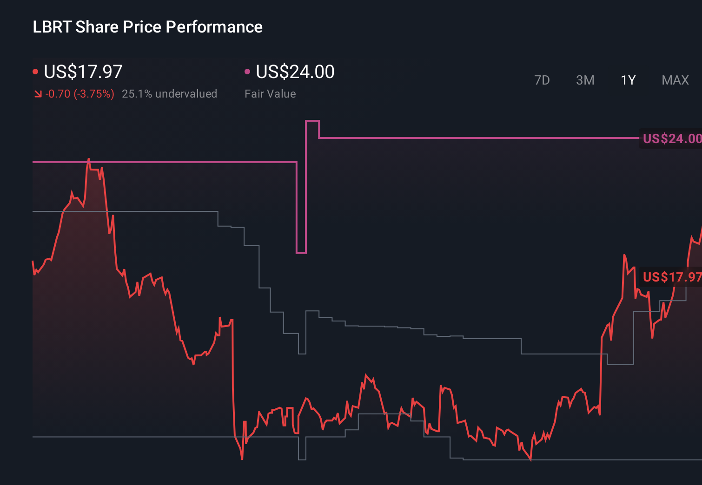Click the pink US$24.00 tag on chart edge
This screenshot has width=702, height=485.
(671, 138)
